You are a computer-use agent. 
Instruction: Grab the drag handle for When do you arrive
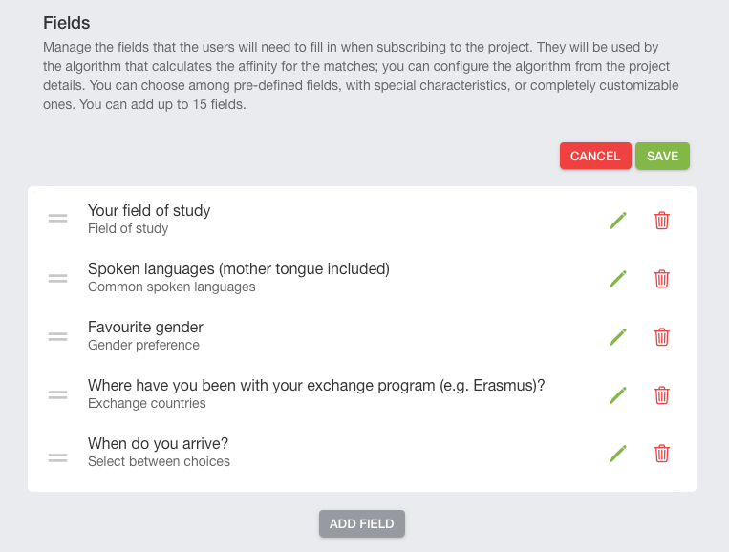(57, 457)
